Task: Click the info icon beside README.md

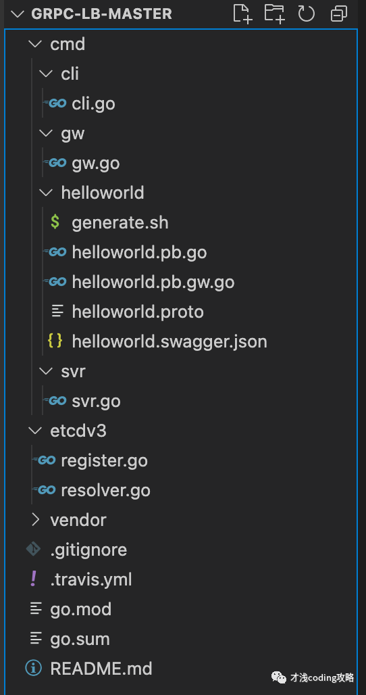Action: pyautogui.click(x=34, y=669)
